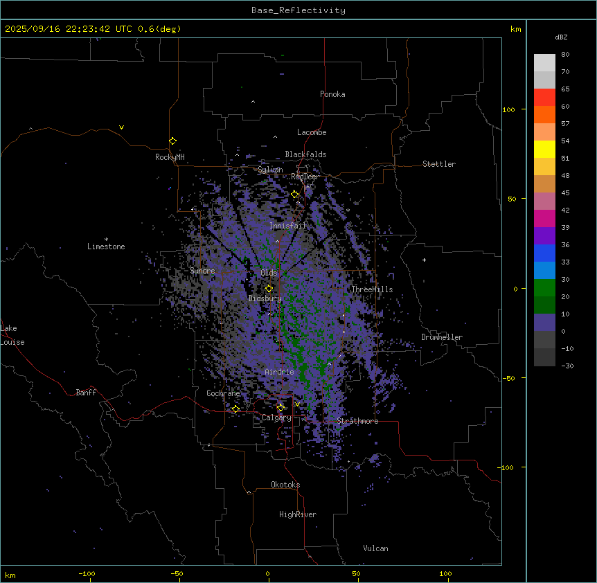Select the Vulcan label on the map
597x583 pixels.
pos(375,548)
